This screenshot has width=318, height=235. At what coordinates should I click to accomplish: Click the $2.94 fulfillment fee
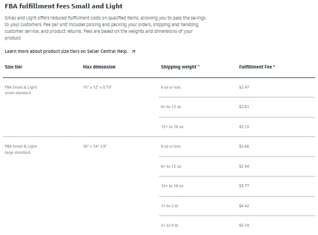pyautogui.click(x=244, y=166)
